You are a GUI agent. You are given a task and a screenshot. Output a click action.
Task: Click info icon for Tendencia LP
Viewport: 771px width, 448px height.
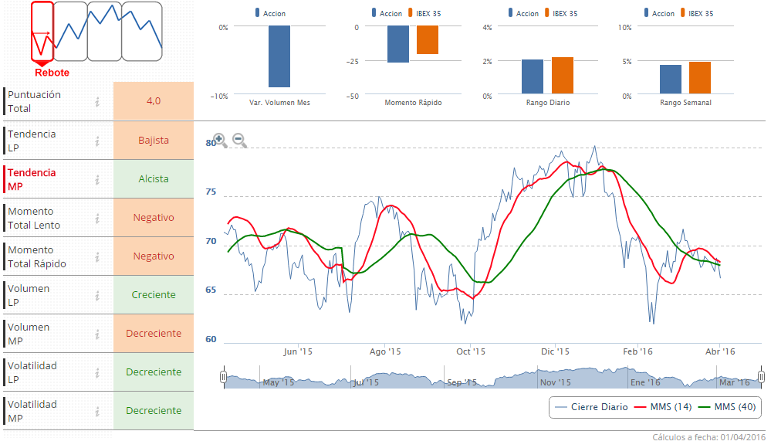point(98,141)
